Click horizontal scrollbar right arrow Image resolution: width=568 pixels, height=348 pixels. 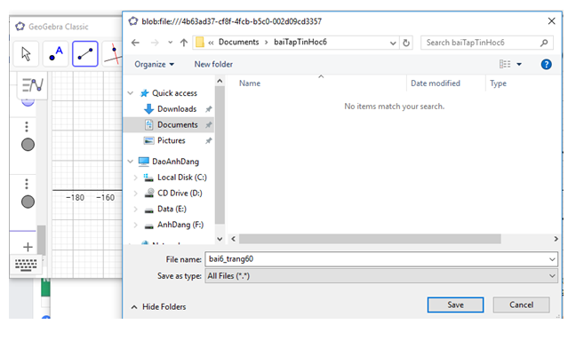[556, 239]
